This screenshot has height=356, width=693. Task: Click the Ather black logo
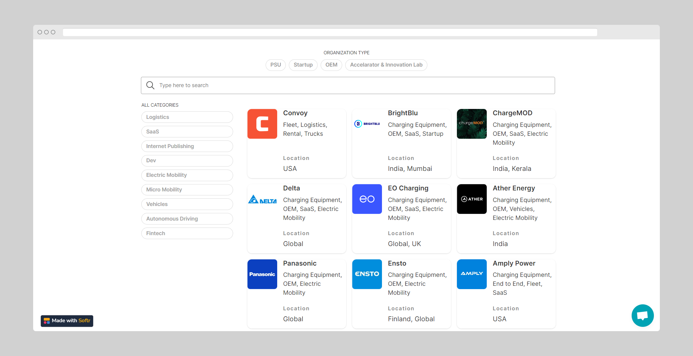(472, 199)
